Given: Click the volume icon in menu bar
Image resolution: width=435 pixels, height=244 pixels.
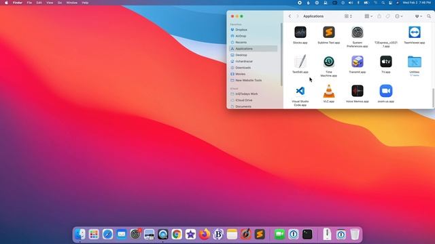Looking at the screenshot, I should 351,3.
